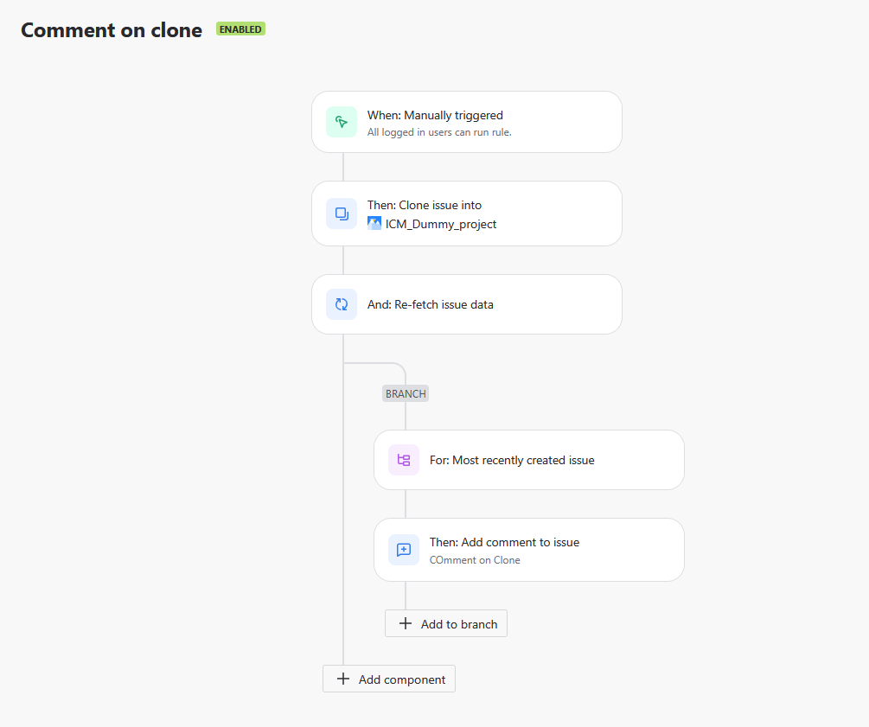Image resolution: width=869 pixels, height=727 pixels.
Task: Open the 'For: Most recently created issue' branch card
Action: pos(529,460)
